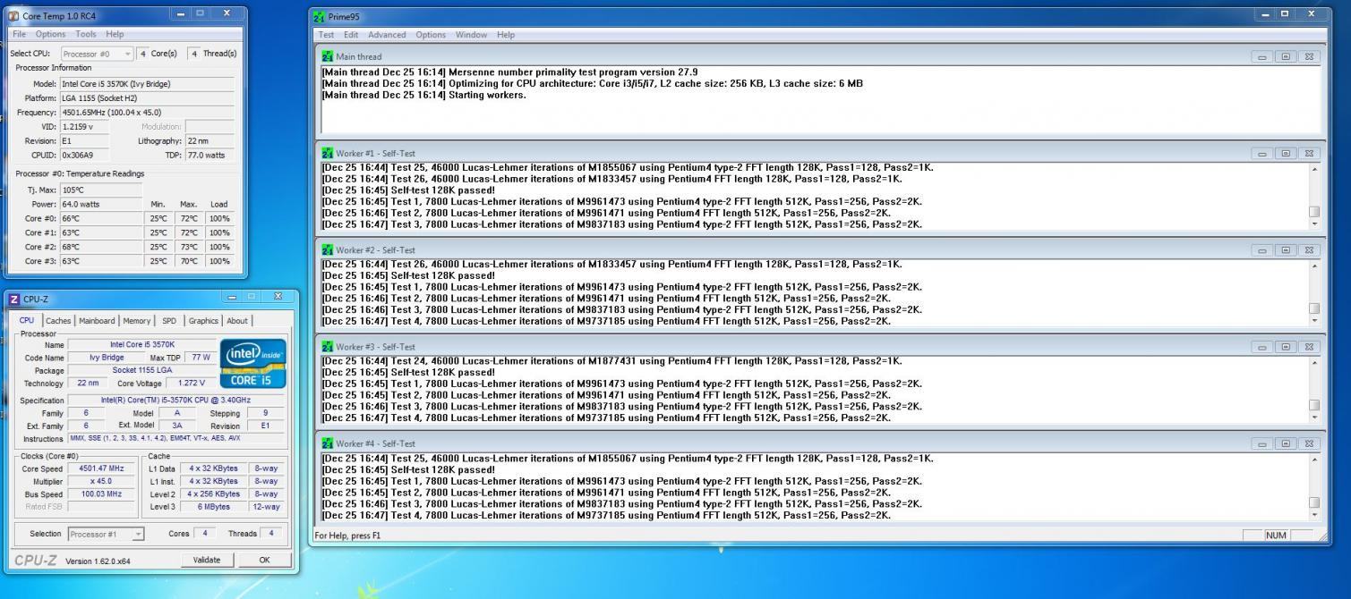Open Help menu in Core Temp
1351x599 pixels.
pos(115,34)
